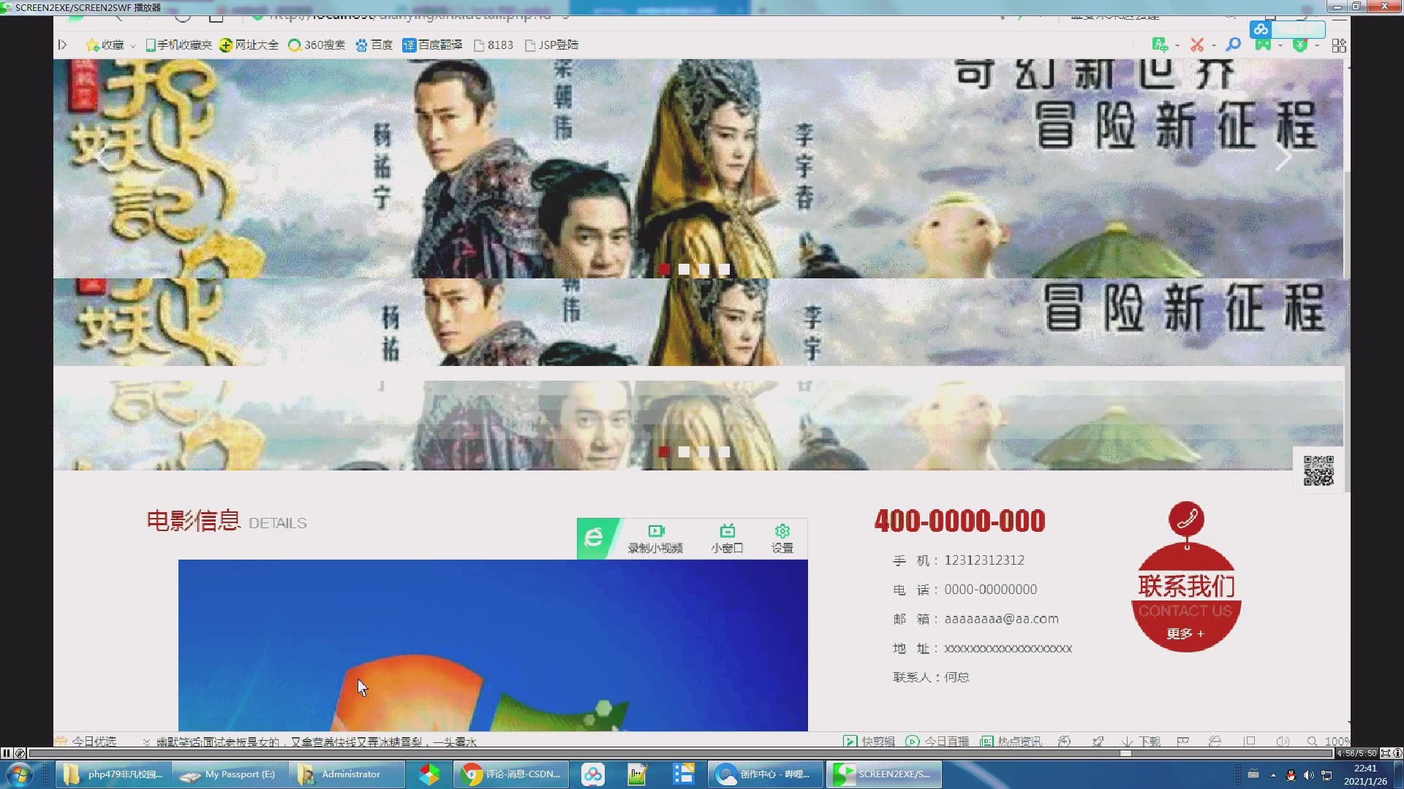Select the first red carousel dot
Image resolution: width=1404 pixels, height=789 pixels.
[663, 270]
